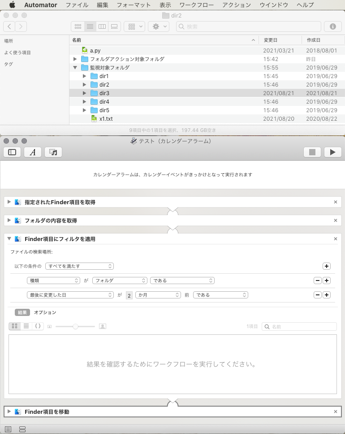Show Automator variables button at bottom

(22, 429)
